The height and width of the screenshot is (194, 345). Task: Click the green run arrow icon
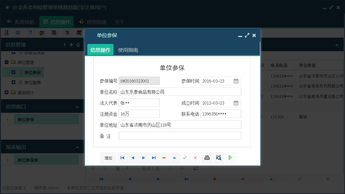pyautogui.click(x=230, y=158)
